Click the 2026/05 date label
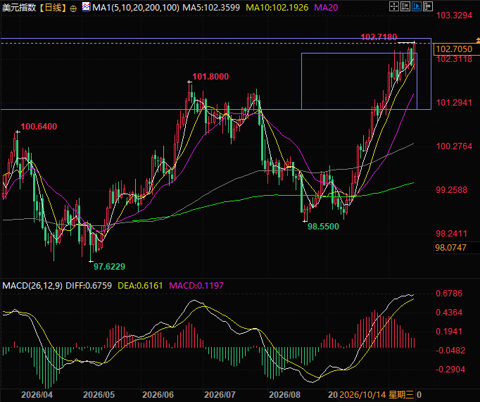480x402 pixels. pyautogui.click(x=99, y=395)
